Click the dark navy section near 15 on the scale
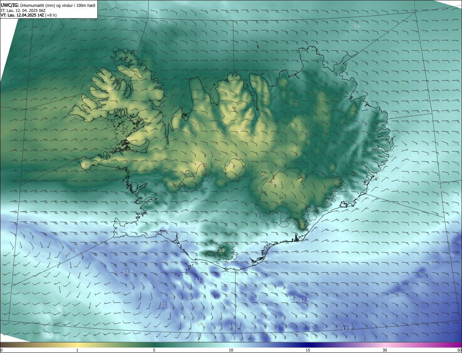The image size is (462, 353). (x=308, y=345)
